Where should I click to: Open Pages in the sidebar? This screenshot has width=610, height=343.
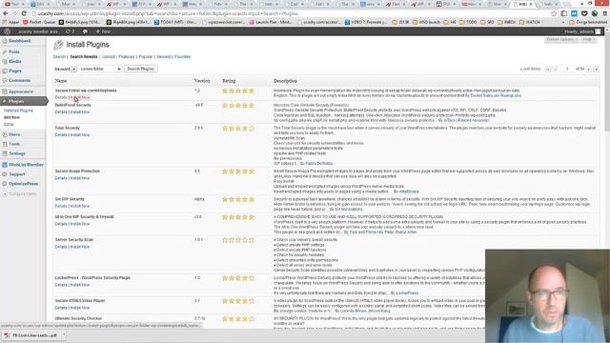[15, 71]
